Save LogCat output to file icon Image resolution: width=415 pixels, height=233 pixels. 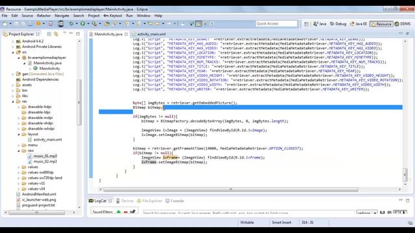(382, 212)
